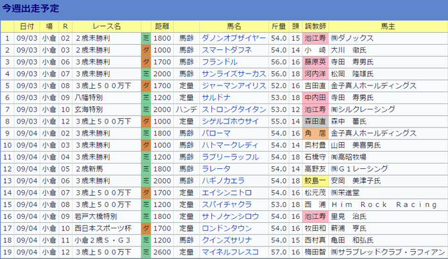Click the マイネルフレスコ link
Image resolution: width=448 pixels, height=259 pixels.
click(x=230, y=252)
